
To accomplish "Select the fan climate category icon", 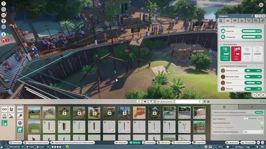I will click(x=5, y=116).
